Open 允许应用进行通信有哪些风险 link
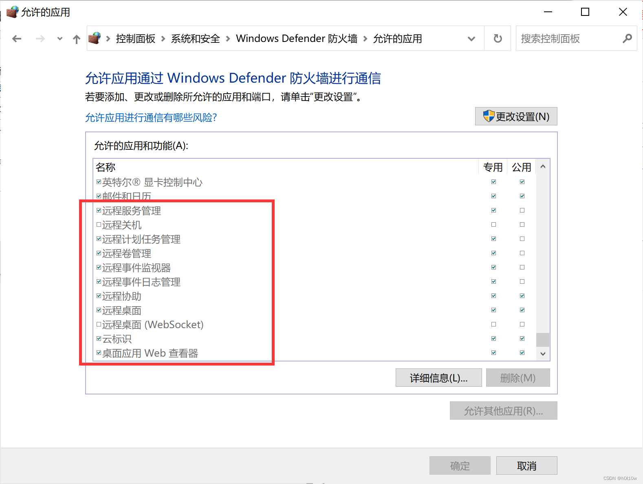 tap(151, 118)
